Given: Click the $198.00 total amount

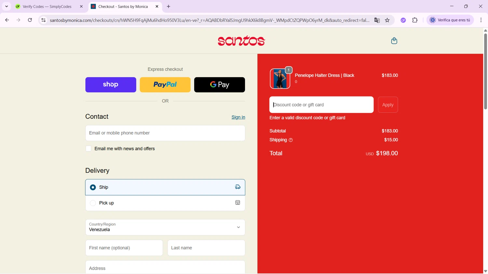Looking at the screenshot, I should [x=387, y=153].
